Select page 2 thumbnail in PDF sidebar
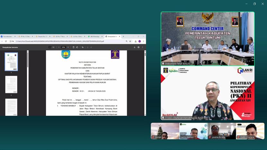Viewport: 267px width, 150px height. click(x=11, y=85)
